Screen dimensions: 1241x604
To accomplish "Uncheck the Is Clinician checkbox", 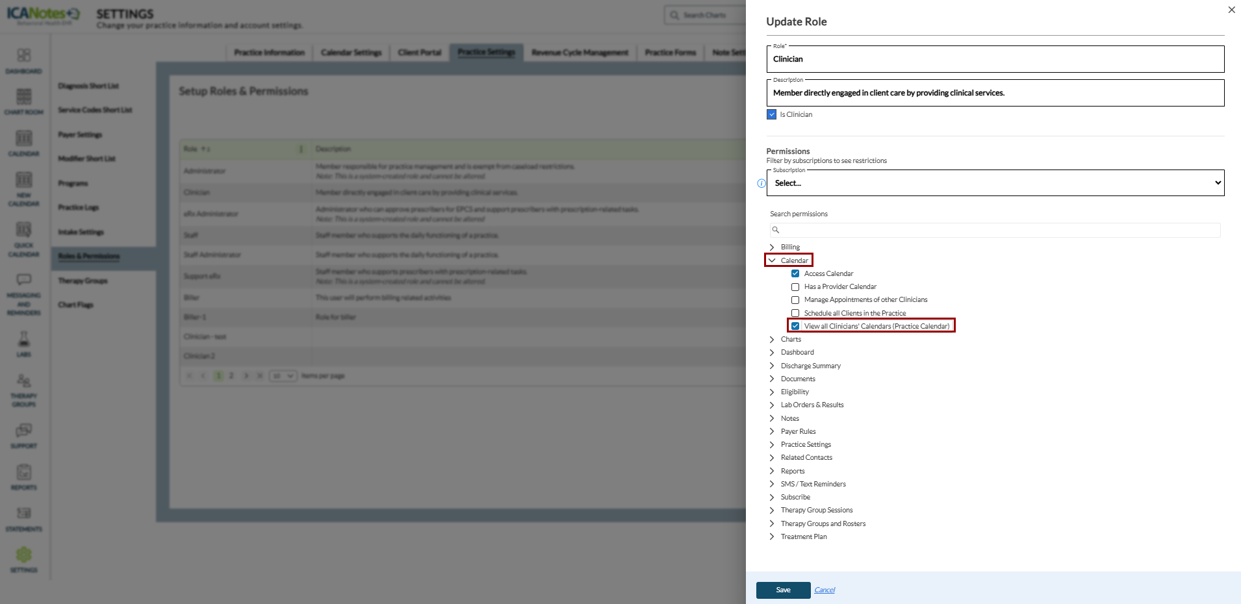I will click(772, 114).
